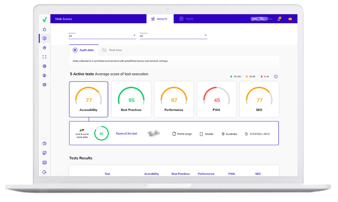Click the fullscreen brackets sidebar icon

tap(44, 57)
